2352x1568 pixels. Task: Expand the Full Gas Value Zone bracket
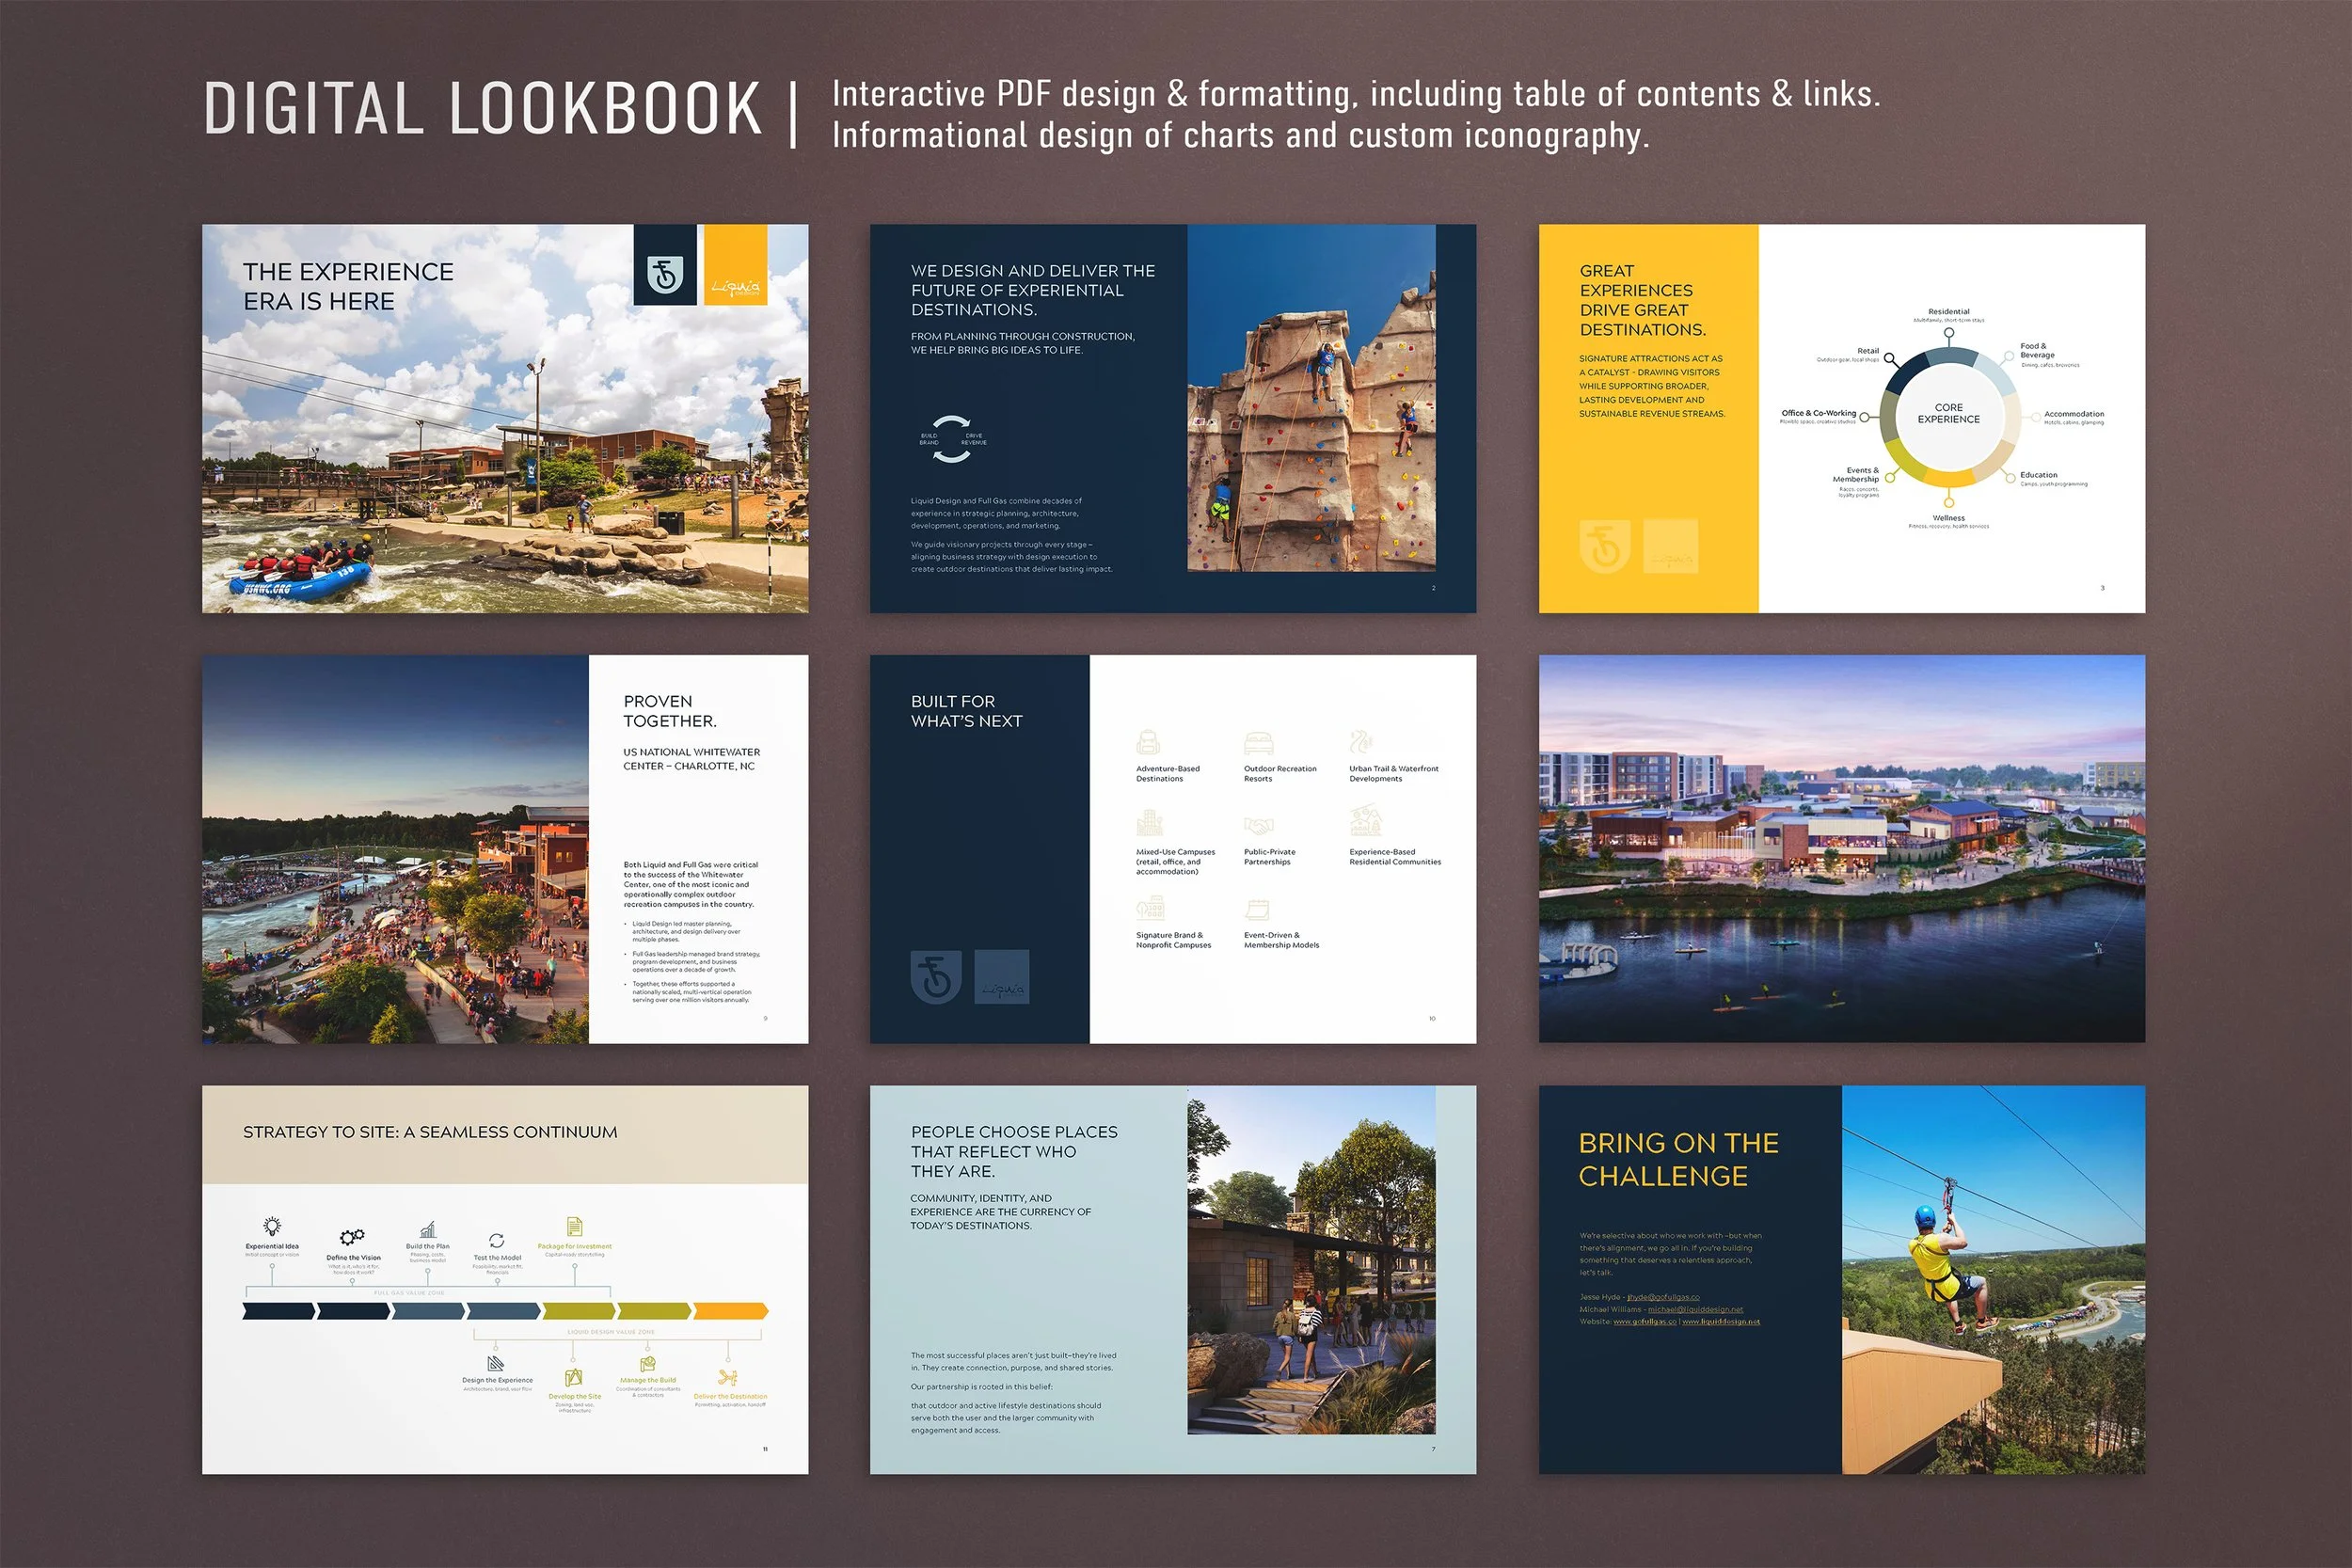[x=410, y=1293]
